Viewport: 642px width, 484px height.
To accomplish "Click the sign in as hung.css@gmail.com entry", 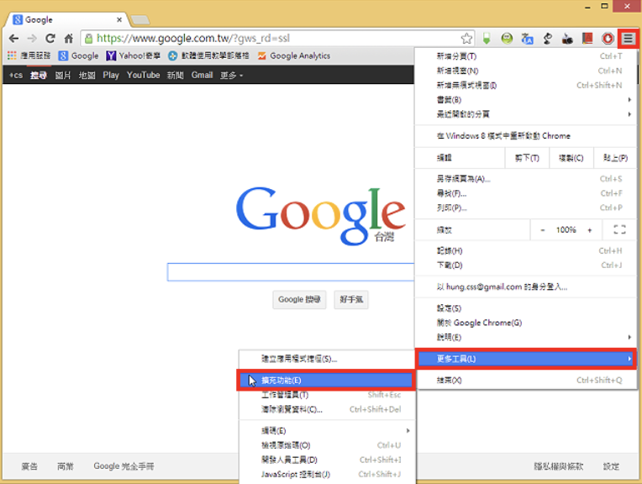I will pyautogui.click(x=526, y=287).
